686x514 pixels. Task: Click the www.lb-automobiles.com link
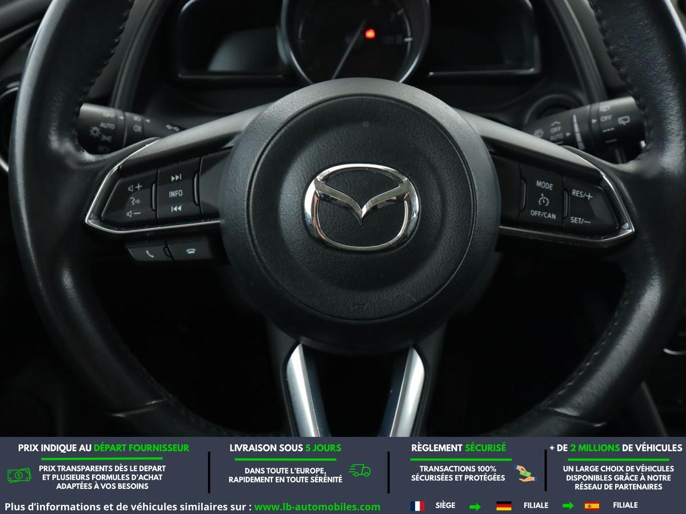[x=317, y=507]
